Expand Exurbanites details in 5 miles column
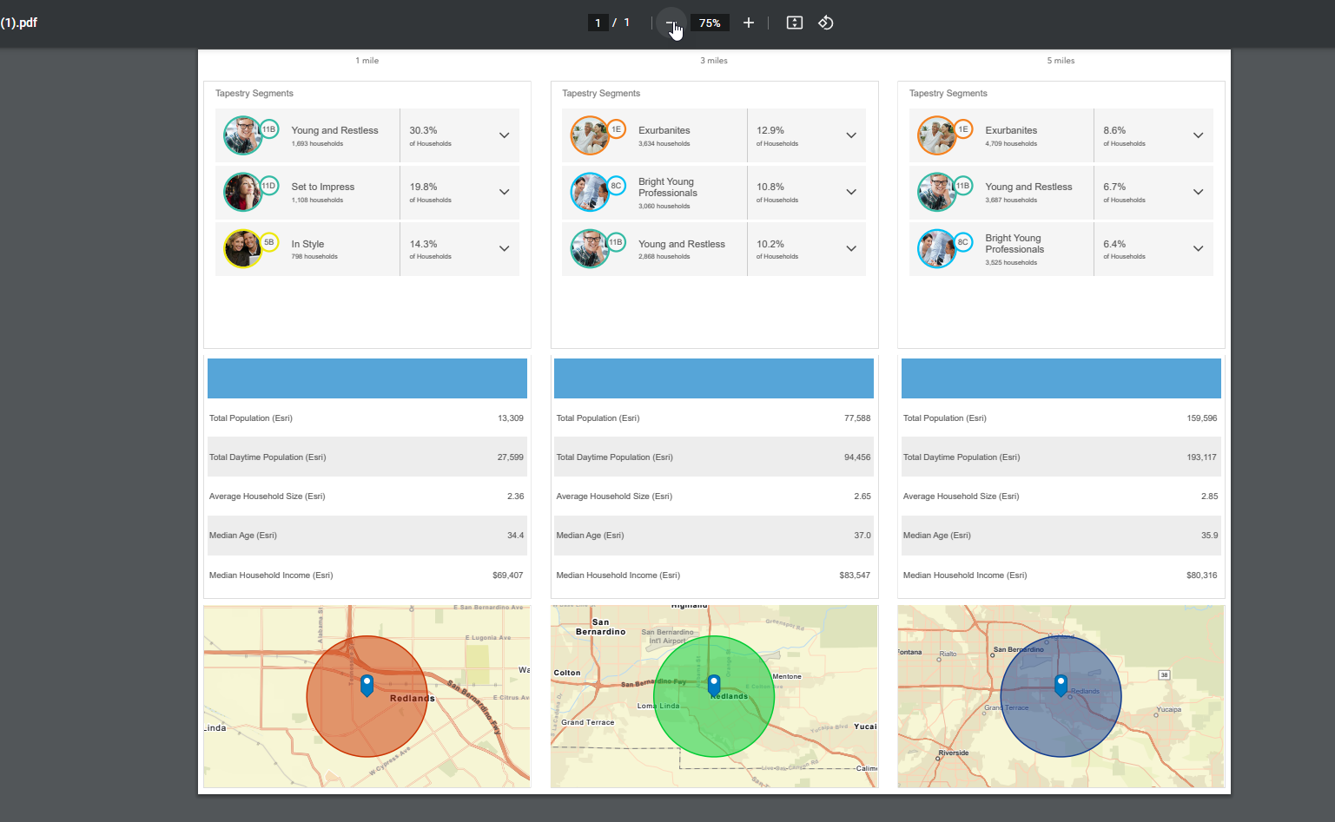 1198,135
